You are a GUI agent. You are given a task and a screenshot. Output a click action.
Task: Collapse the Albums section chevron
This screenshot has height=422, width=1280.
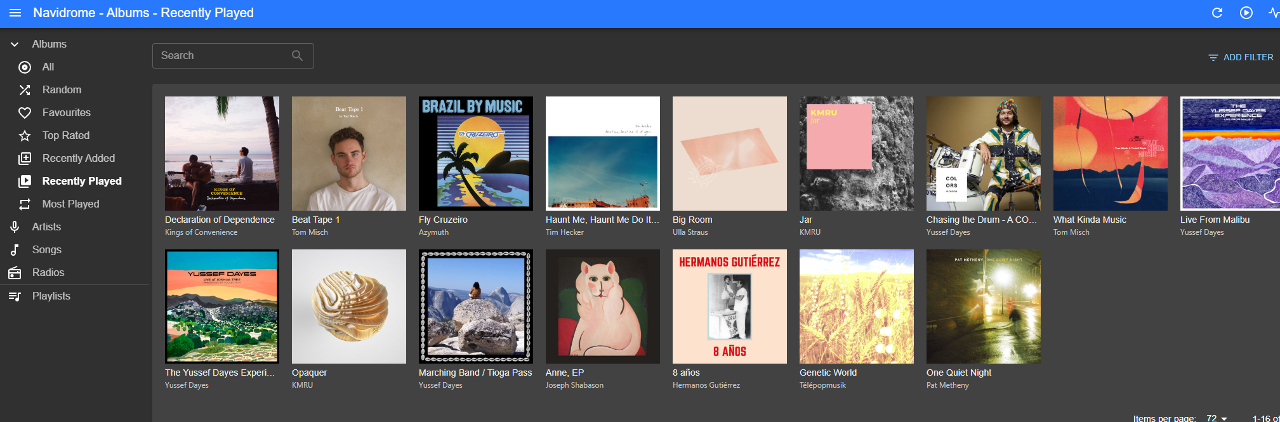(15, 44)
